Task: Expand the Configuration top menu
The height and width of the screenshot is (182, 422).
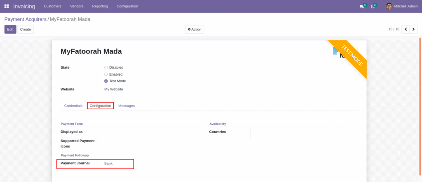Action: click(x=127, y=6)
